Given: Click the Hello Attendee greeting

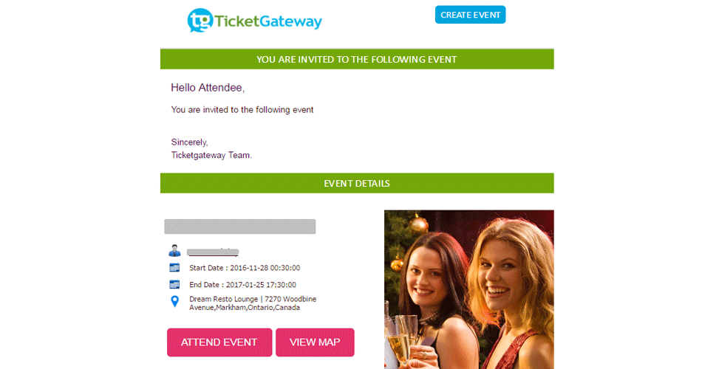Looking at the screenshot, I should [208, 88].
